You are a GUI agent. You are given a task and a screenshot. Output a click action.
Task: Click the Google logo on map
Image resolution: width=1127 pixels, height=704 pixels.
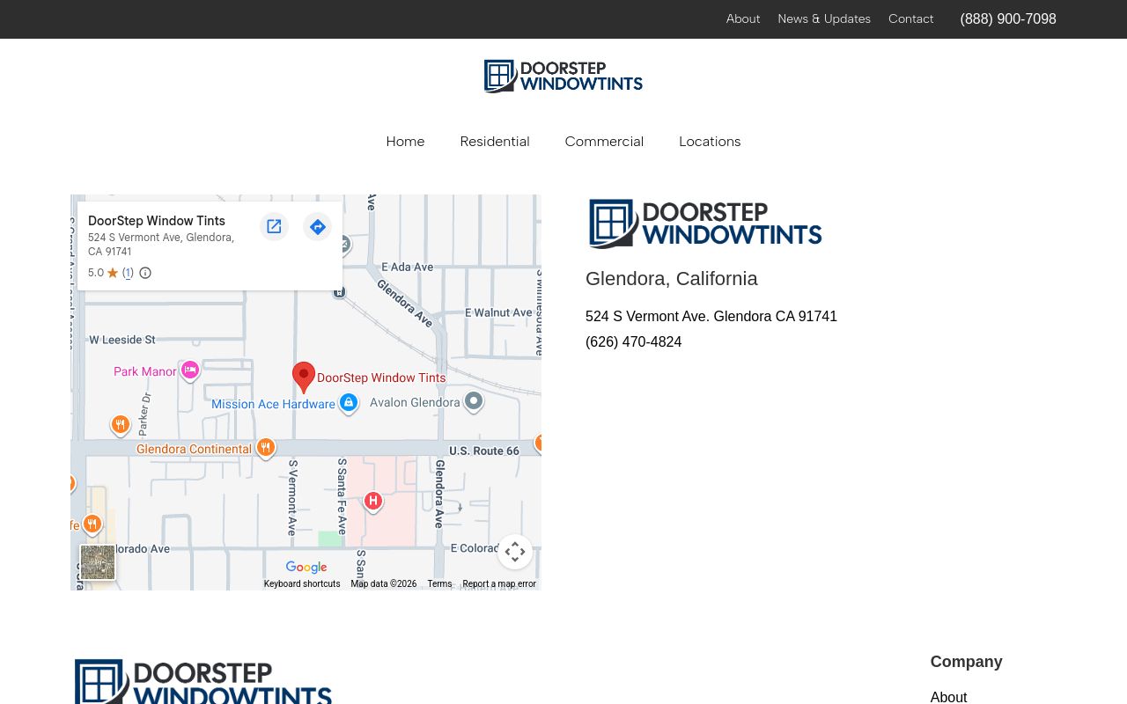(x=306, y=568)
